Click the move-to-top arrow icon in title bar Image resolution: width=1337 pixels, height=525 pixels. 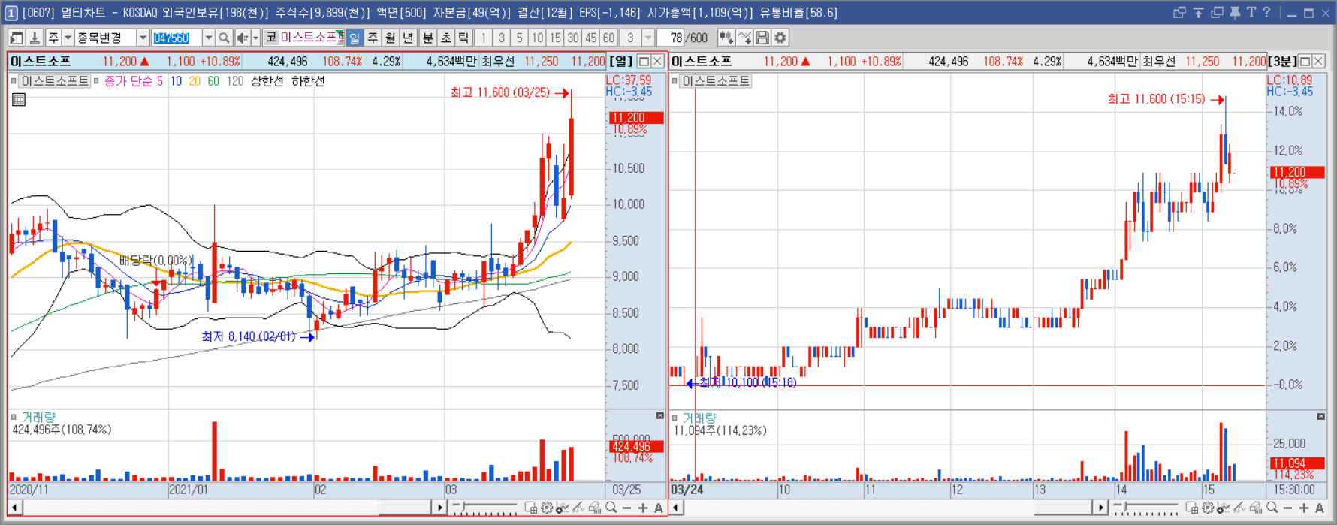(1198, 12)
